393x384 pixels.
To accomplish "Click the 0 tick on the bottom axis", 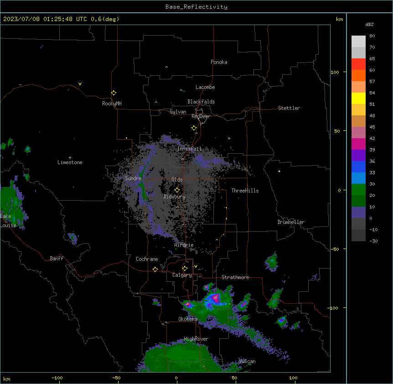I will pos(176,378).
